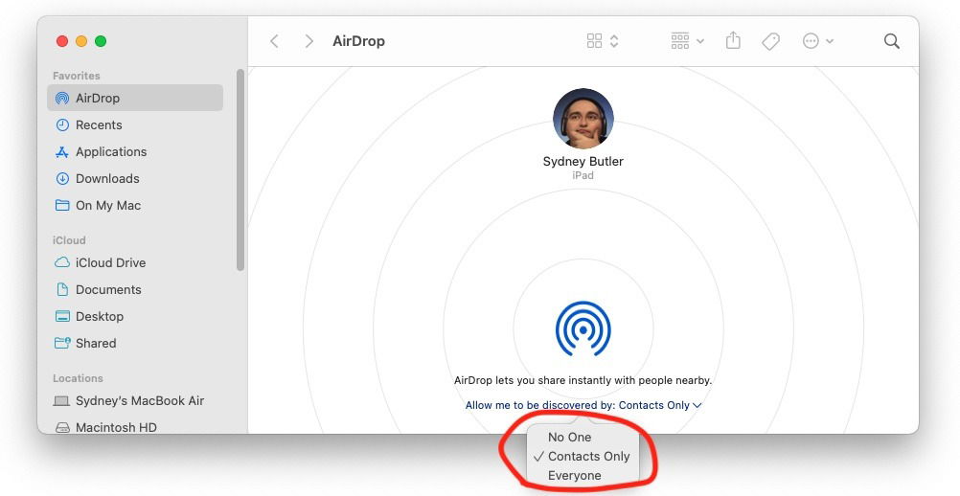Open Applications in the sidebar
Screen dimensions: 960x496
click(111, 151)
